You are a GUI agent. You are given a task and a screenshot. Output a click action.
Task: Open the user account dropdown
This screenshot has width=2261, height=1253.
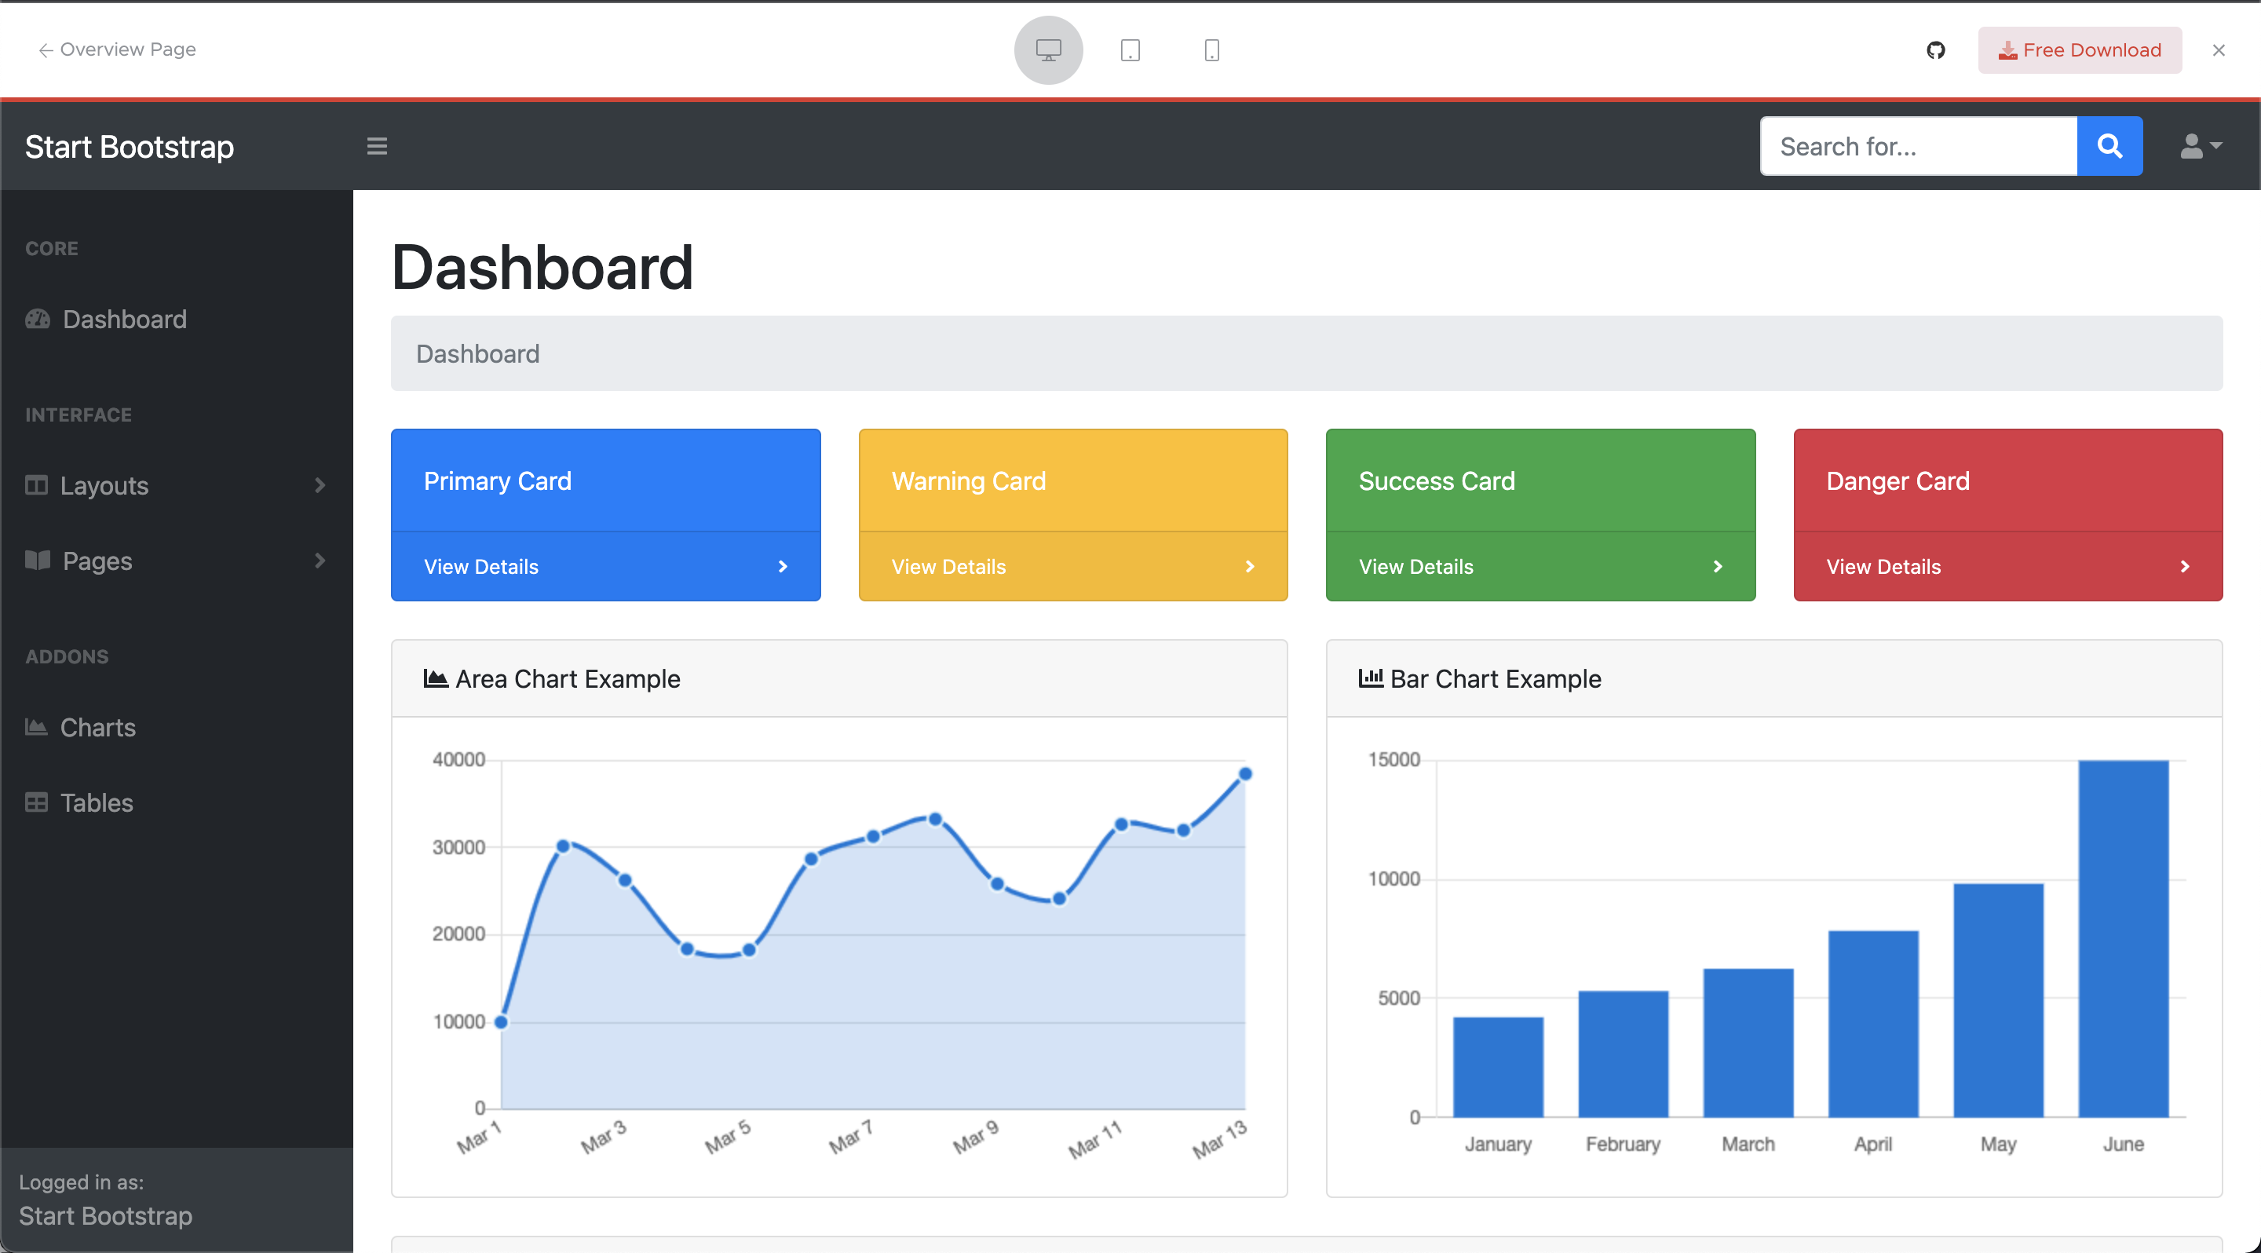tap(2201, 146)
